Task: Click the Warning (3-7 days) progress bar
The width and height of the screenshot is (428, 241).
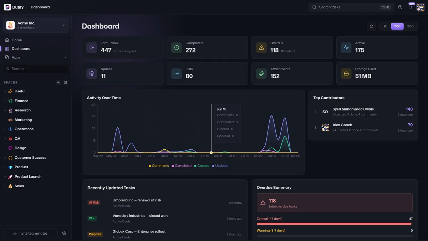Action: pos(335,236)
